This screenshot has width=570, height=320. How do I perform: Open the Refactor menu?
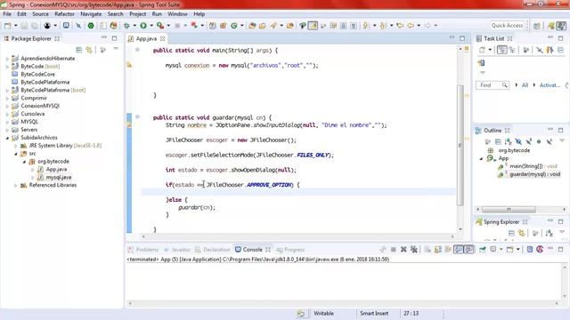pos(64,14)
